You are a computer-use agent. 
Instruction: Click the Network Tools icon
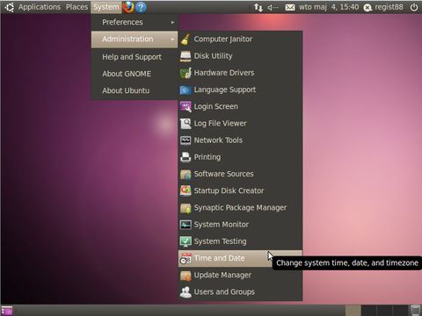186,140
